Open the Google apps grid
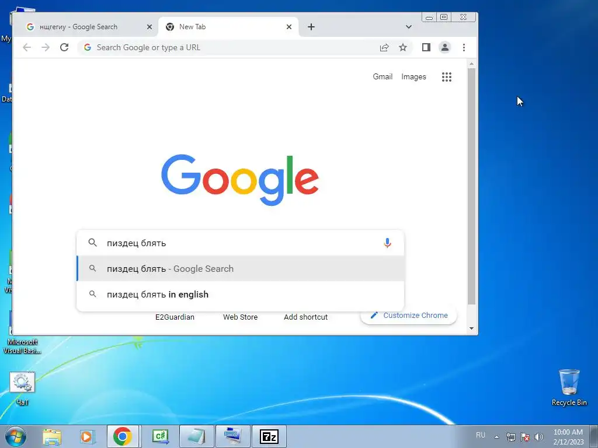This screenshot has width=598, height=448. pos(447,77)
